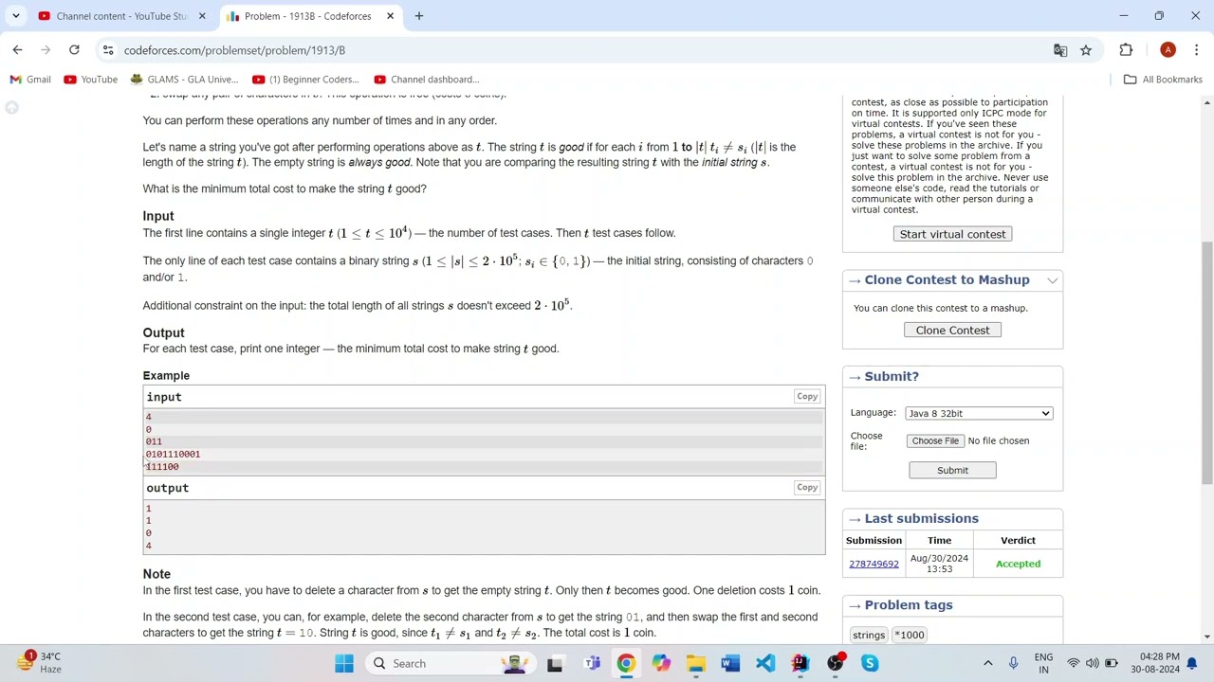The width and height of the screenshot is (1214, 682).
Task: Open Chrome's three-dot menu
Action: (x=1197, y=50)
